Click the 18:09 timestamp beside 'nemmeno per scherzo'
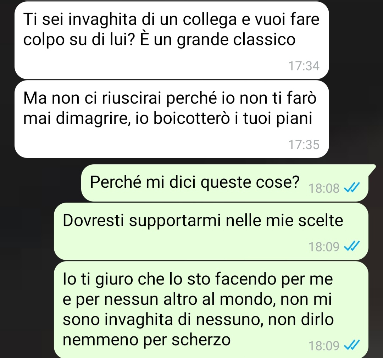 [x=324, y=346]
